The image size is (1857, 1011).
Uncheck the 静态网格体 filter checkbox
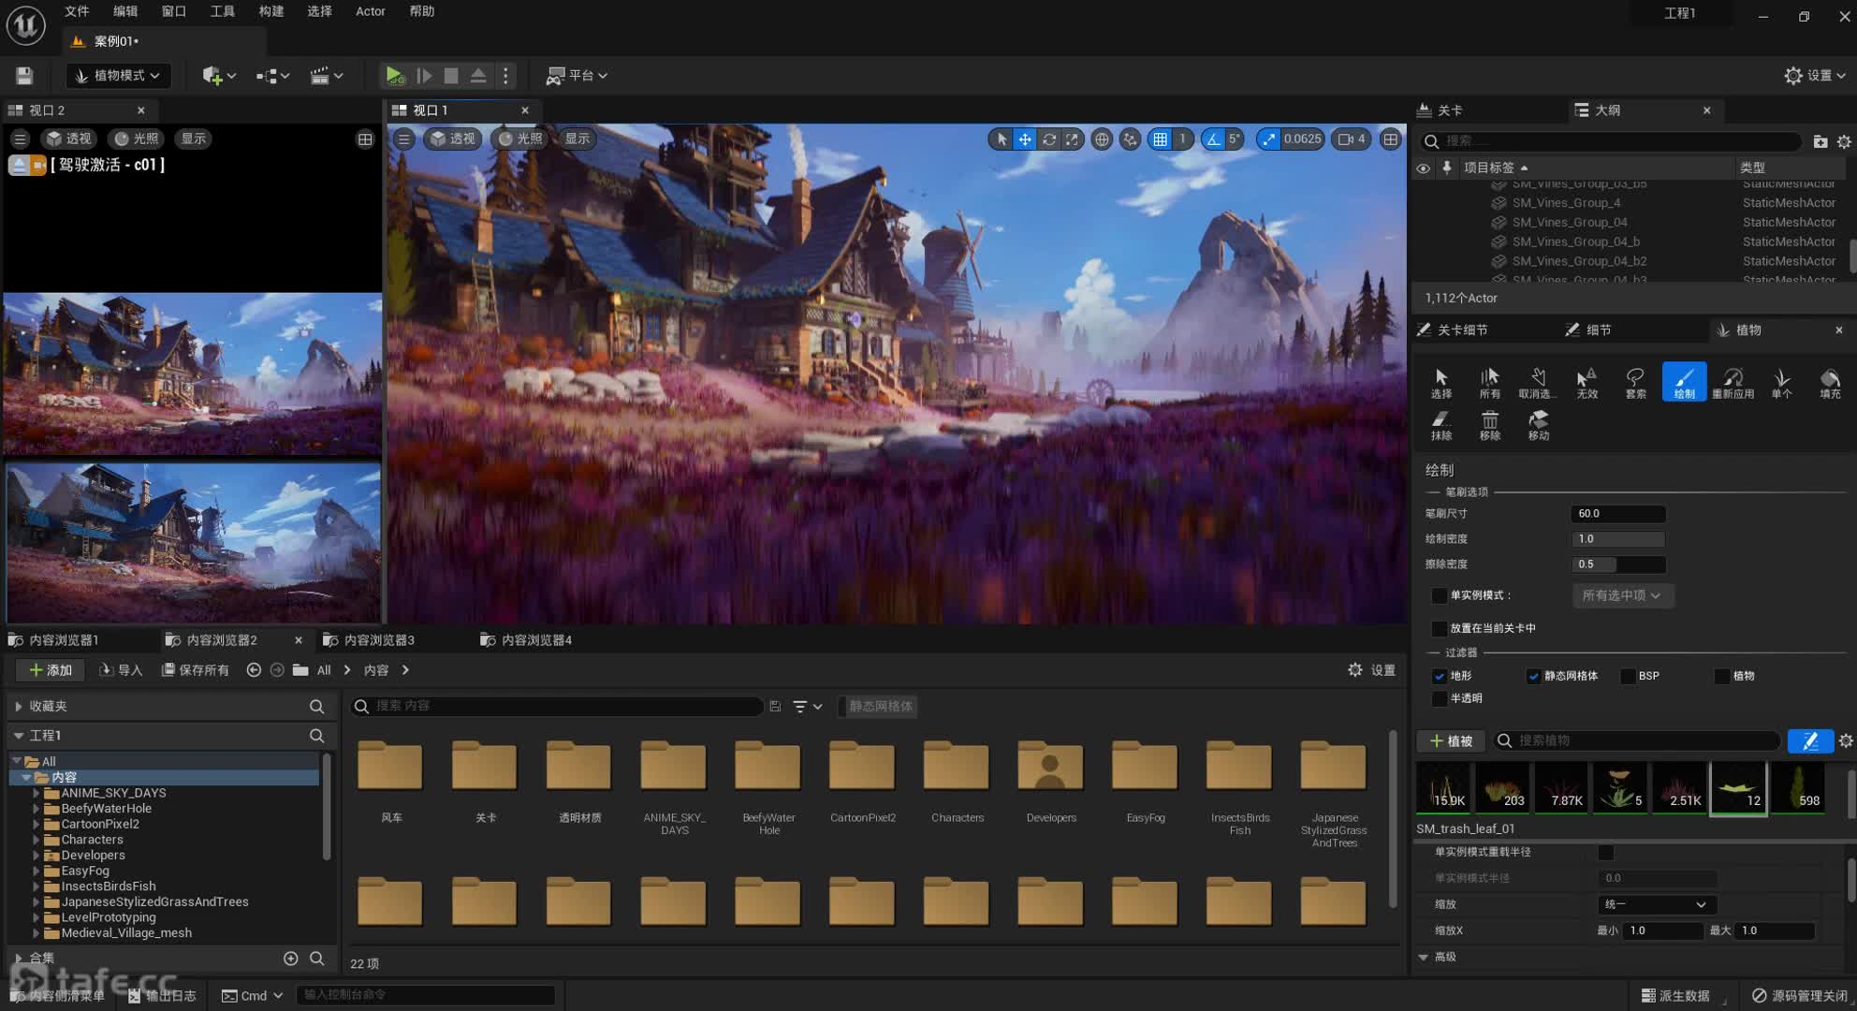pyautogui.click(x=1533, y=676)
